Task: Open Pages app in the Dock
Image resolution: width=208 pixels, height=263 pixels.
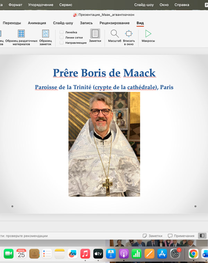Action: click(x=149, y=254)
